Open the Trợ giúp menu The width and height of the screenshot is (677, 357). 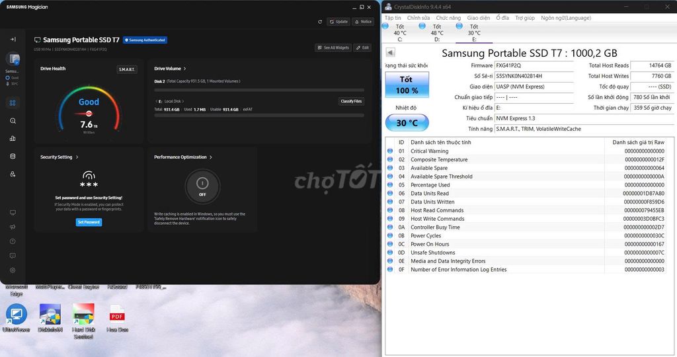(524, 18)
